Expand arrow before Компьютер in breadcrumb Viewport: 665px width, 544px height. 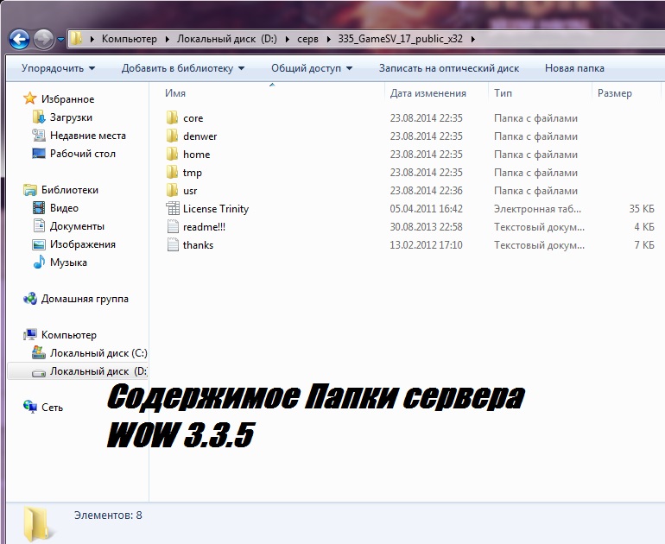click(x=92, y=40)
